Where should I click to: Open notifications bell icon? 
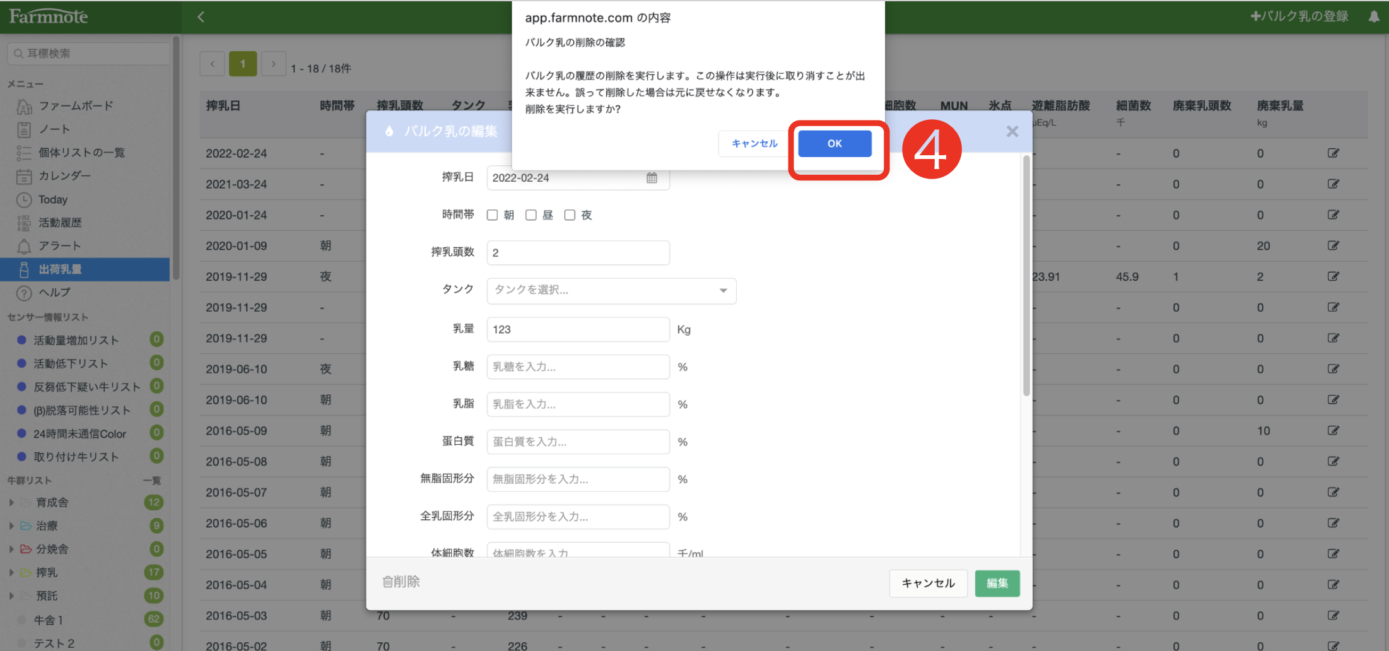[1374, 16]
